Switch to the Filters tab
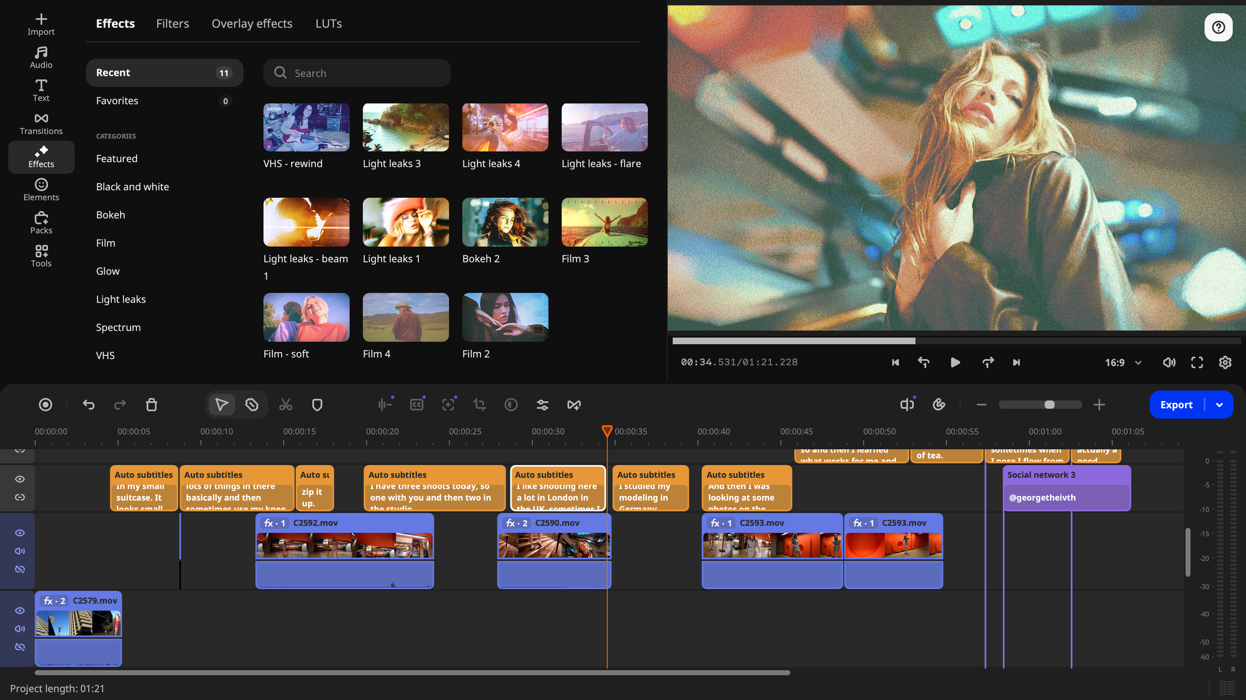1246x700 pixels. tap(172, 23)
